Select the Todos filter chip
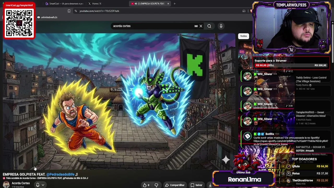The image size is (334, 188). (x=243, y=36)
